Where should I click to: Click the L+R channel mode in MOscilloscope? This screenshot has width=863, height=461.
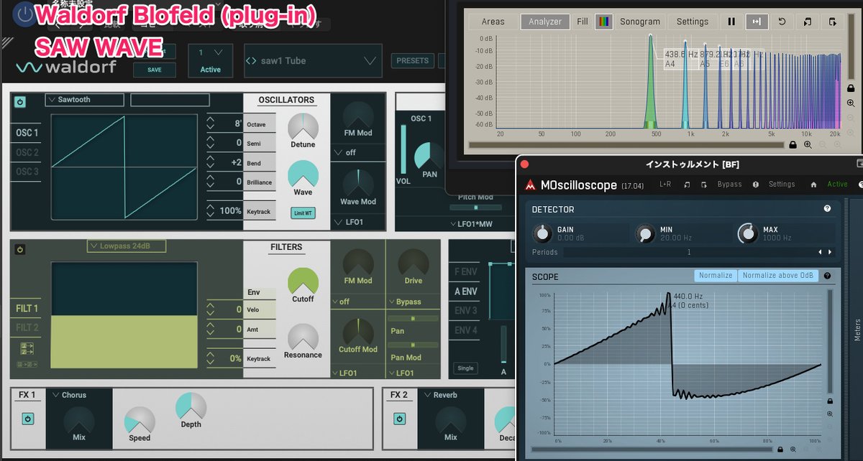[667, 184]
